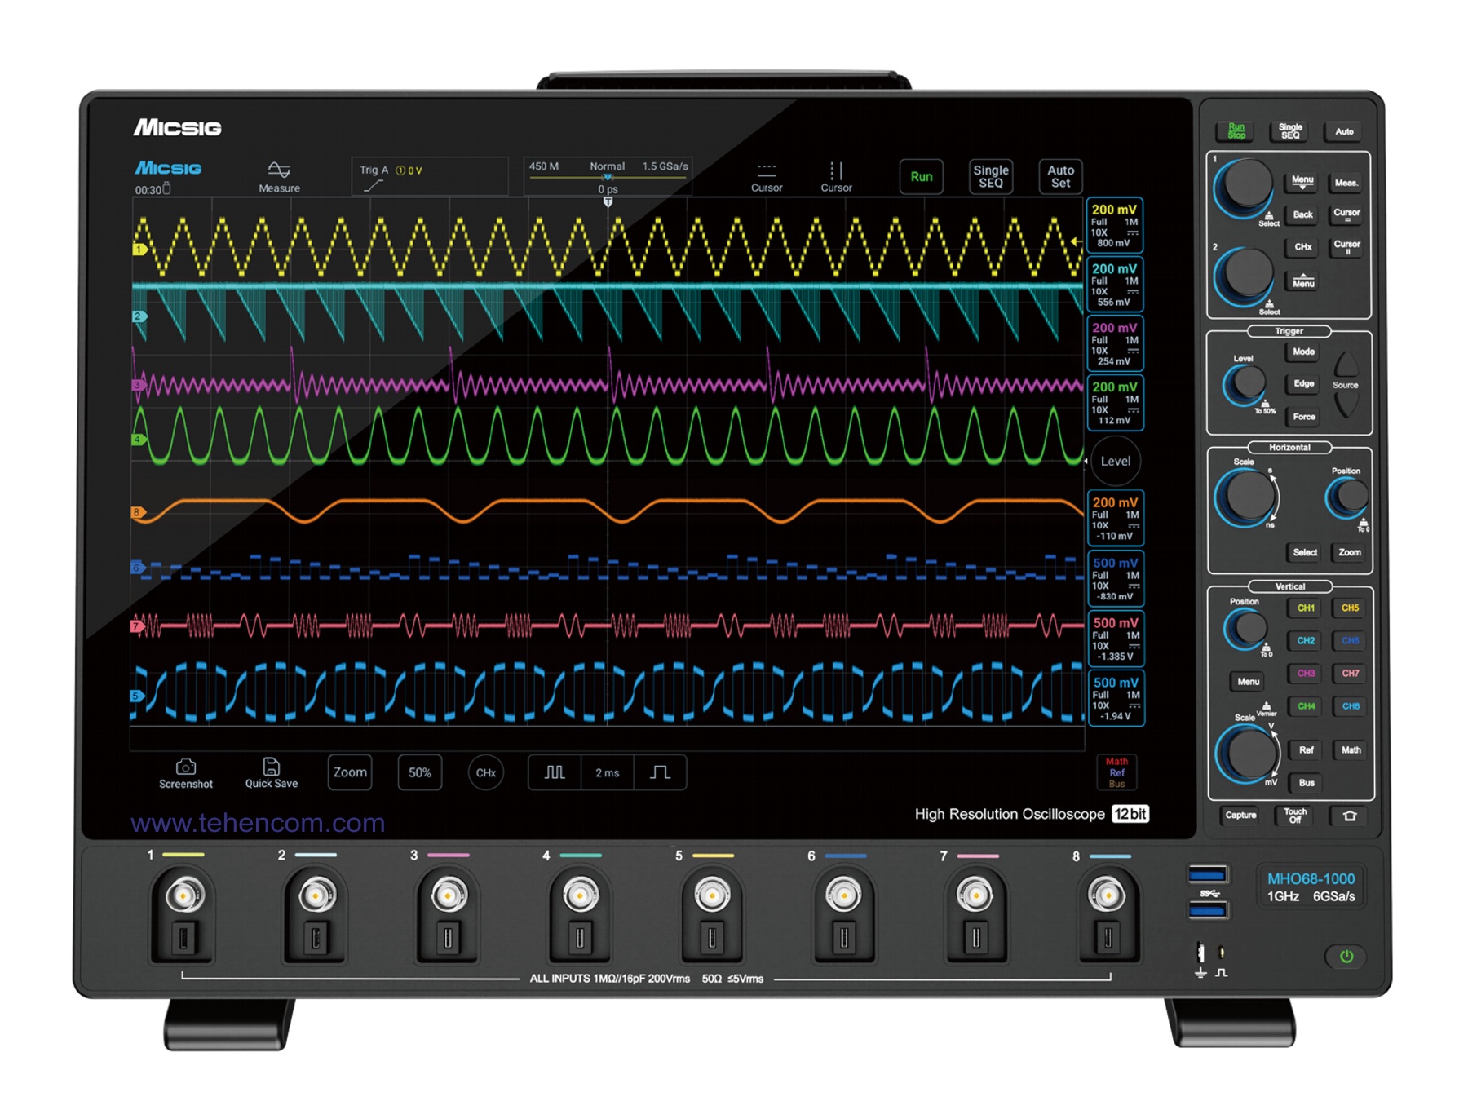Tap the blue channel 5 waveform marker
1468x1101 pixels.
[137, 696]
